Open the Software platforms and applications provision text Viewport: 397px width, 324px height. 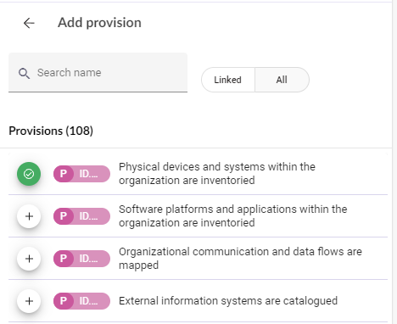point(232,216)
